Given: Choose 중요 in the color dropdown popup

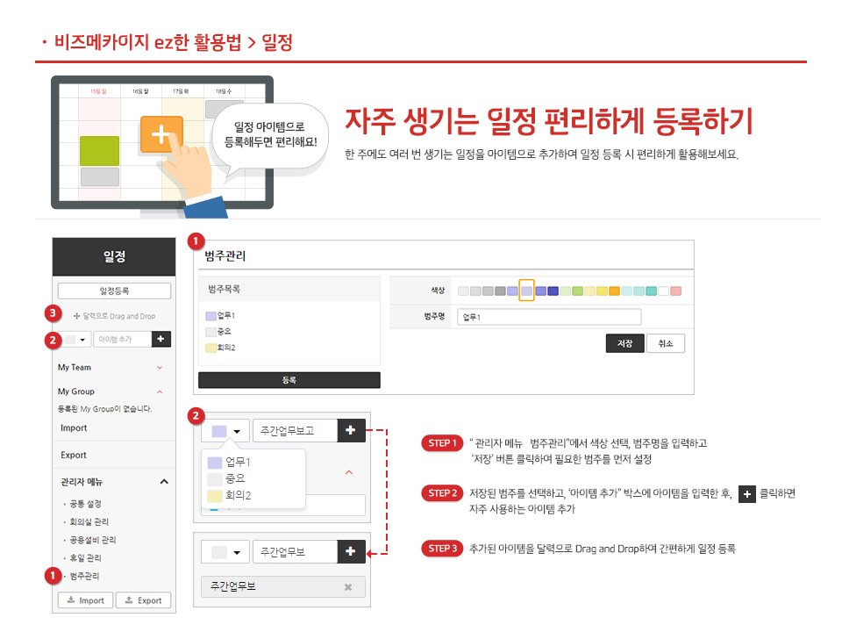Looking at the screenshot, I should click(226, 478).
